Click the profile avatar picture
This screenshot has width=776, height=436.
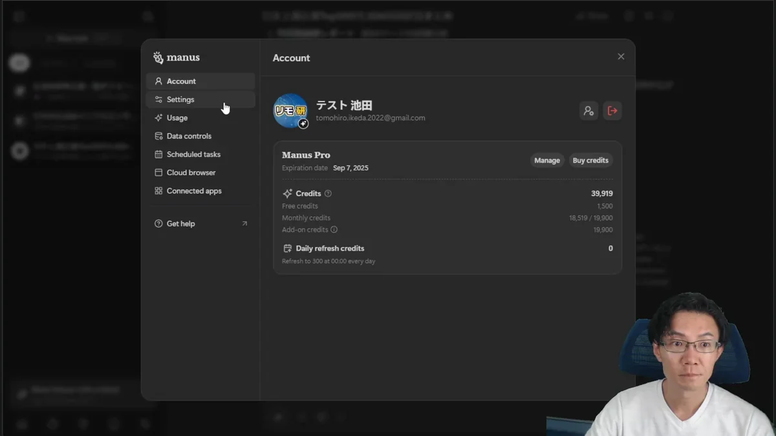[290, 110]
